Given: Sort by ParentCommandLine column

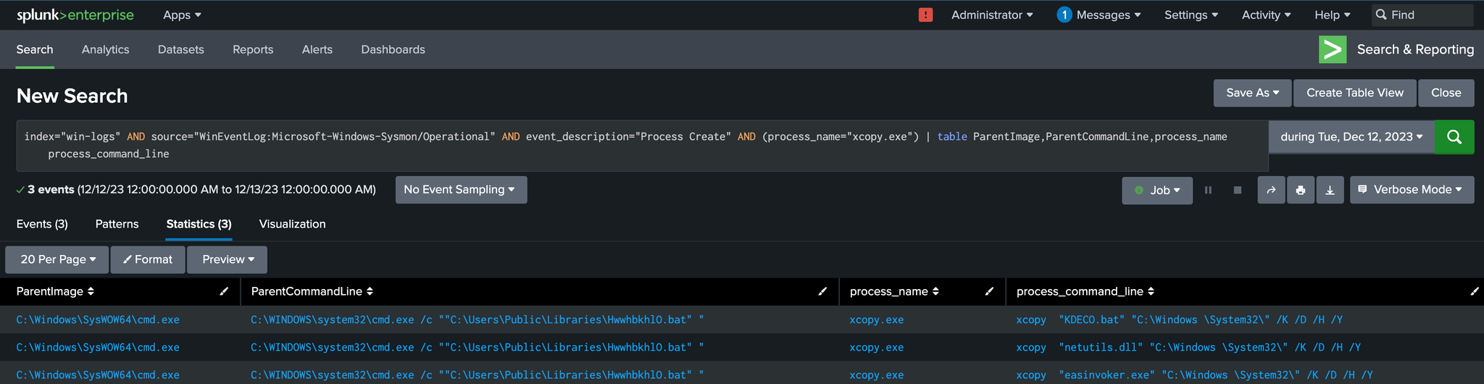Looking at the screenshot, I should pos(312,291).
